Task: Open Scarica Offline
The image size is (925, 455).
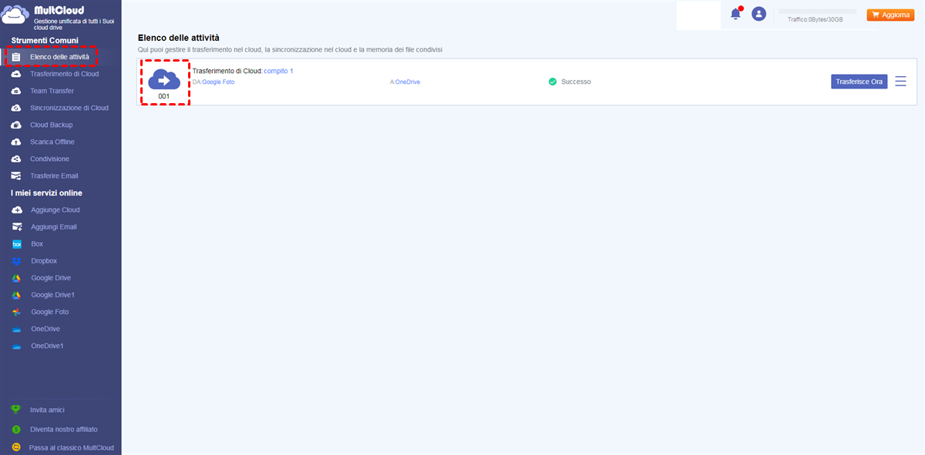Action: tap(52, 142)
